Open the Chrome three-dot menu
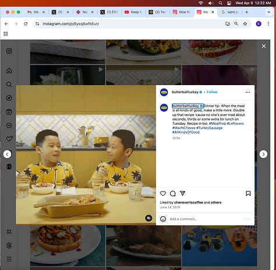Viewport: 276px width, 270px height. click(x=268, y=24)
